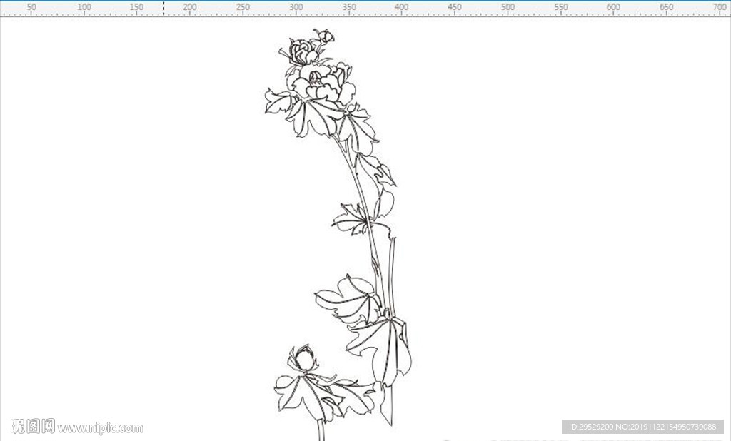Select the large open peony blossom outline
This screenshot has width=731, height=441.
tap(322, 83)
